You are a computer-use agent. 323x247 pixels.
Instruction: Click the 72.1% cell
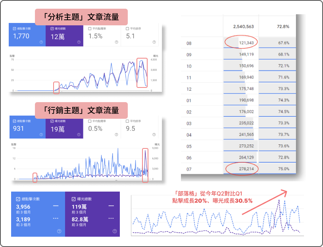pyautogui.click(x=284, y=66)
